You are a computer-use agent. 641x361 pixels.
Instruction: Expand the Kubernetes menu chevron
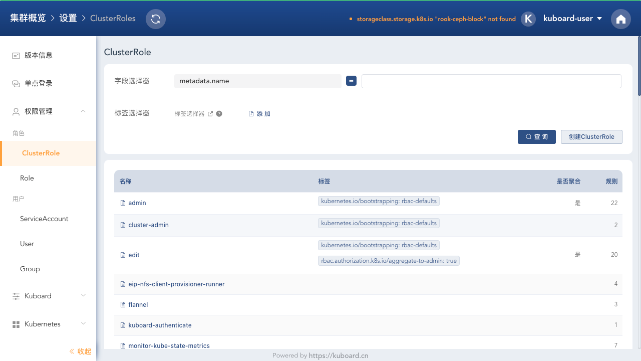pyautogui.click(x=83, y=324)
